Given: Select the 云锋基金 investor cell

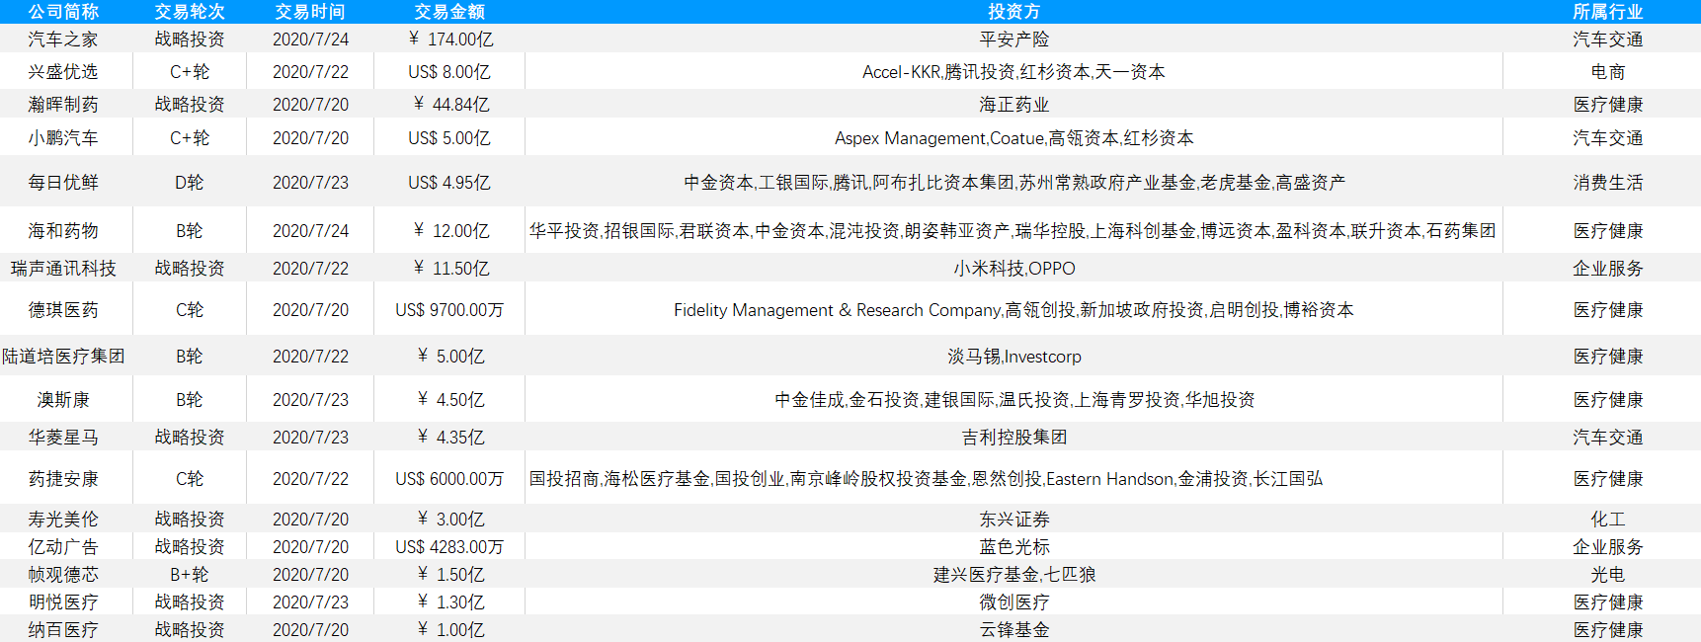Looking at the screenshot, I should pyautogui.click(x=1014, y=630).
